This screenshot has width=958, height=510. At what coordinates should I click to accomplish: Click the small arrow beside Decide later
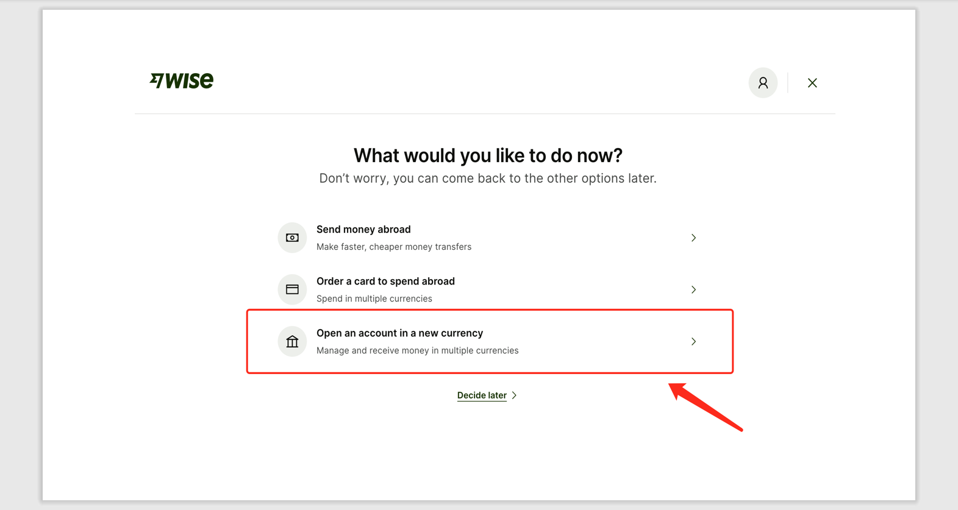pos(515,395)
